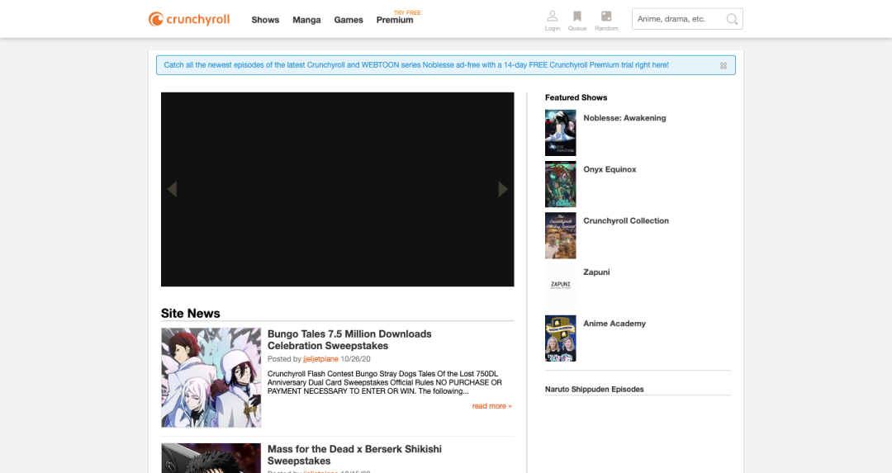
Task: Open the Login icon
Action: pos(552,21)
